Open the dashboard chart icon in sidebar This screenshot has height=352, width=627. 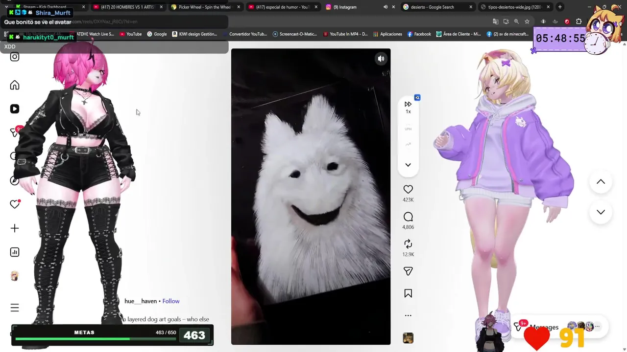coord(15,252)
